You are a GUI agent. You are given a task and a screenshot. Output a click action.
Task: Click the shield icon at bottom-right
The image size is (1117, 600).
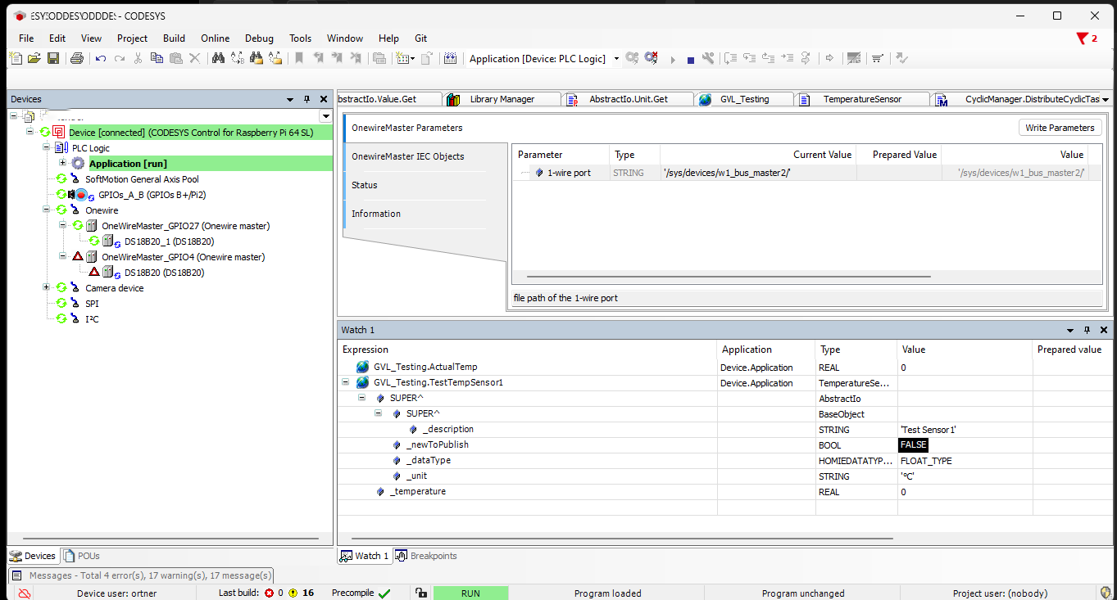1106,593
